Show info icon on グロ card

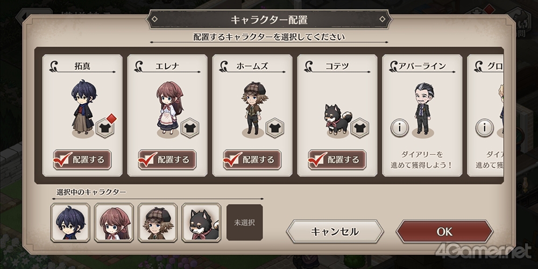(485, 128)
